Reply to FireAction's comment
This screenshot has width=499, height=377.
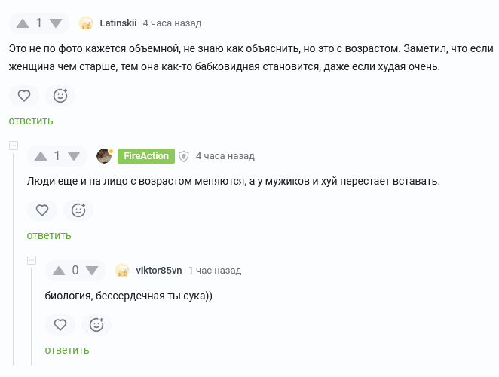point(49,235)
